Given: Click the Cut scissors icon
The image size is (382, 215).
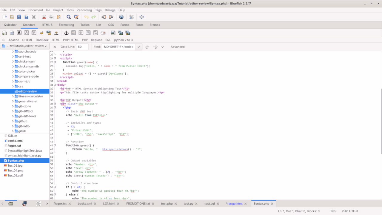Looking at the screenshot, I should coord(44,17).
